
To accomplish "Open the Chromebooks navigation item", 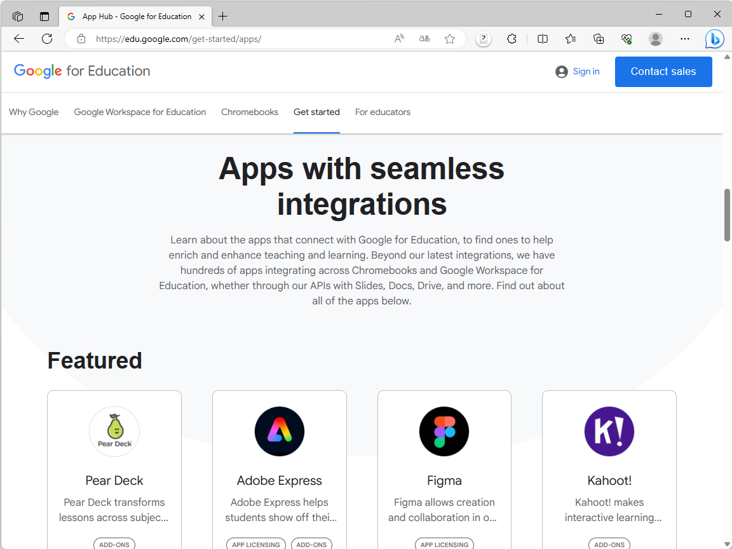I will 249,112.
